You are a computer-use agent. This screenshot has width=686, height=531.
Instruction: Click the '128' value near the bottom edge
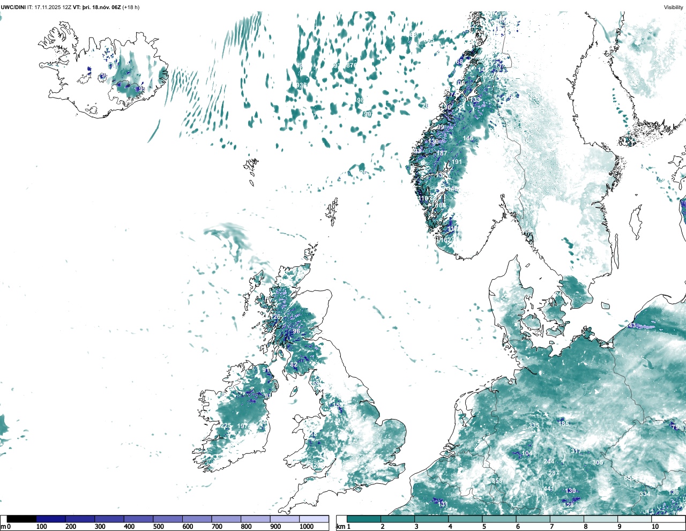tap(569, 505)
